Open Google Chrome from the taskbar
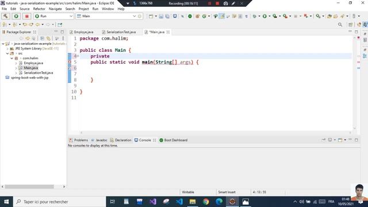The width and height of the screenshot is (368, 207). 206,202
